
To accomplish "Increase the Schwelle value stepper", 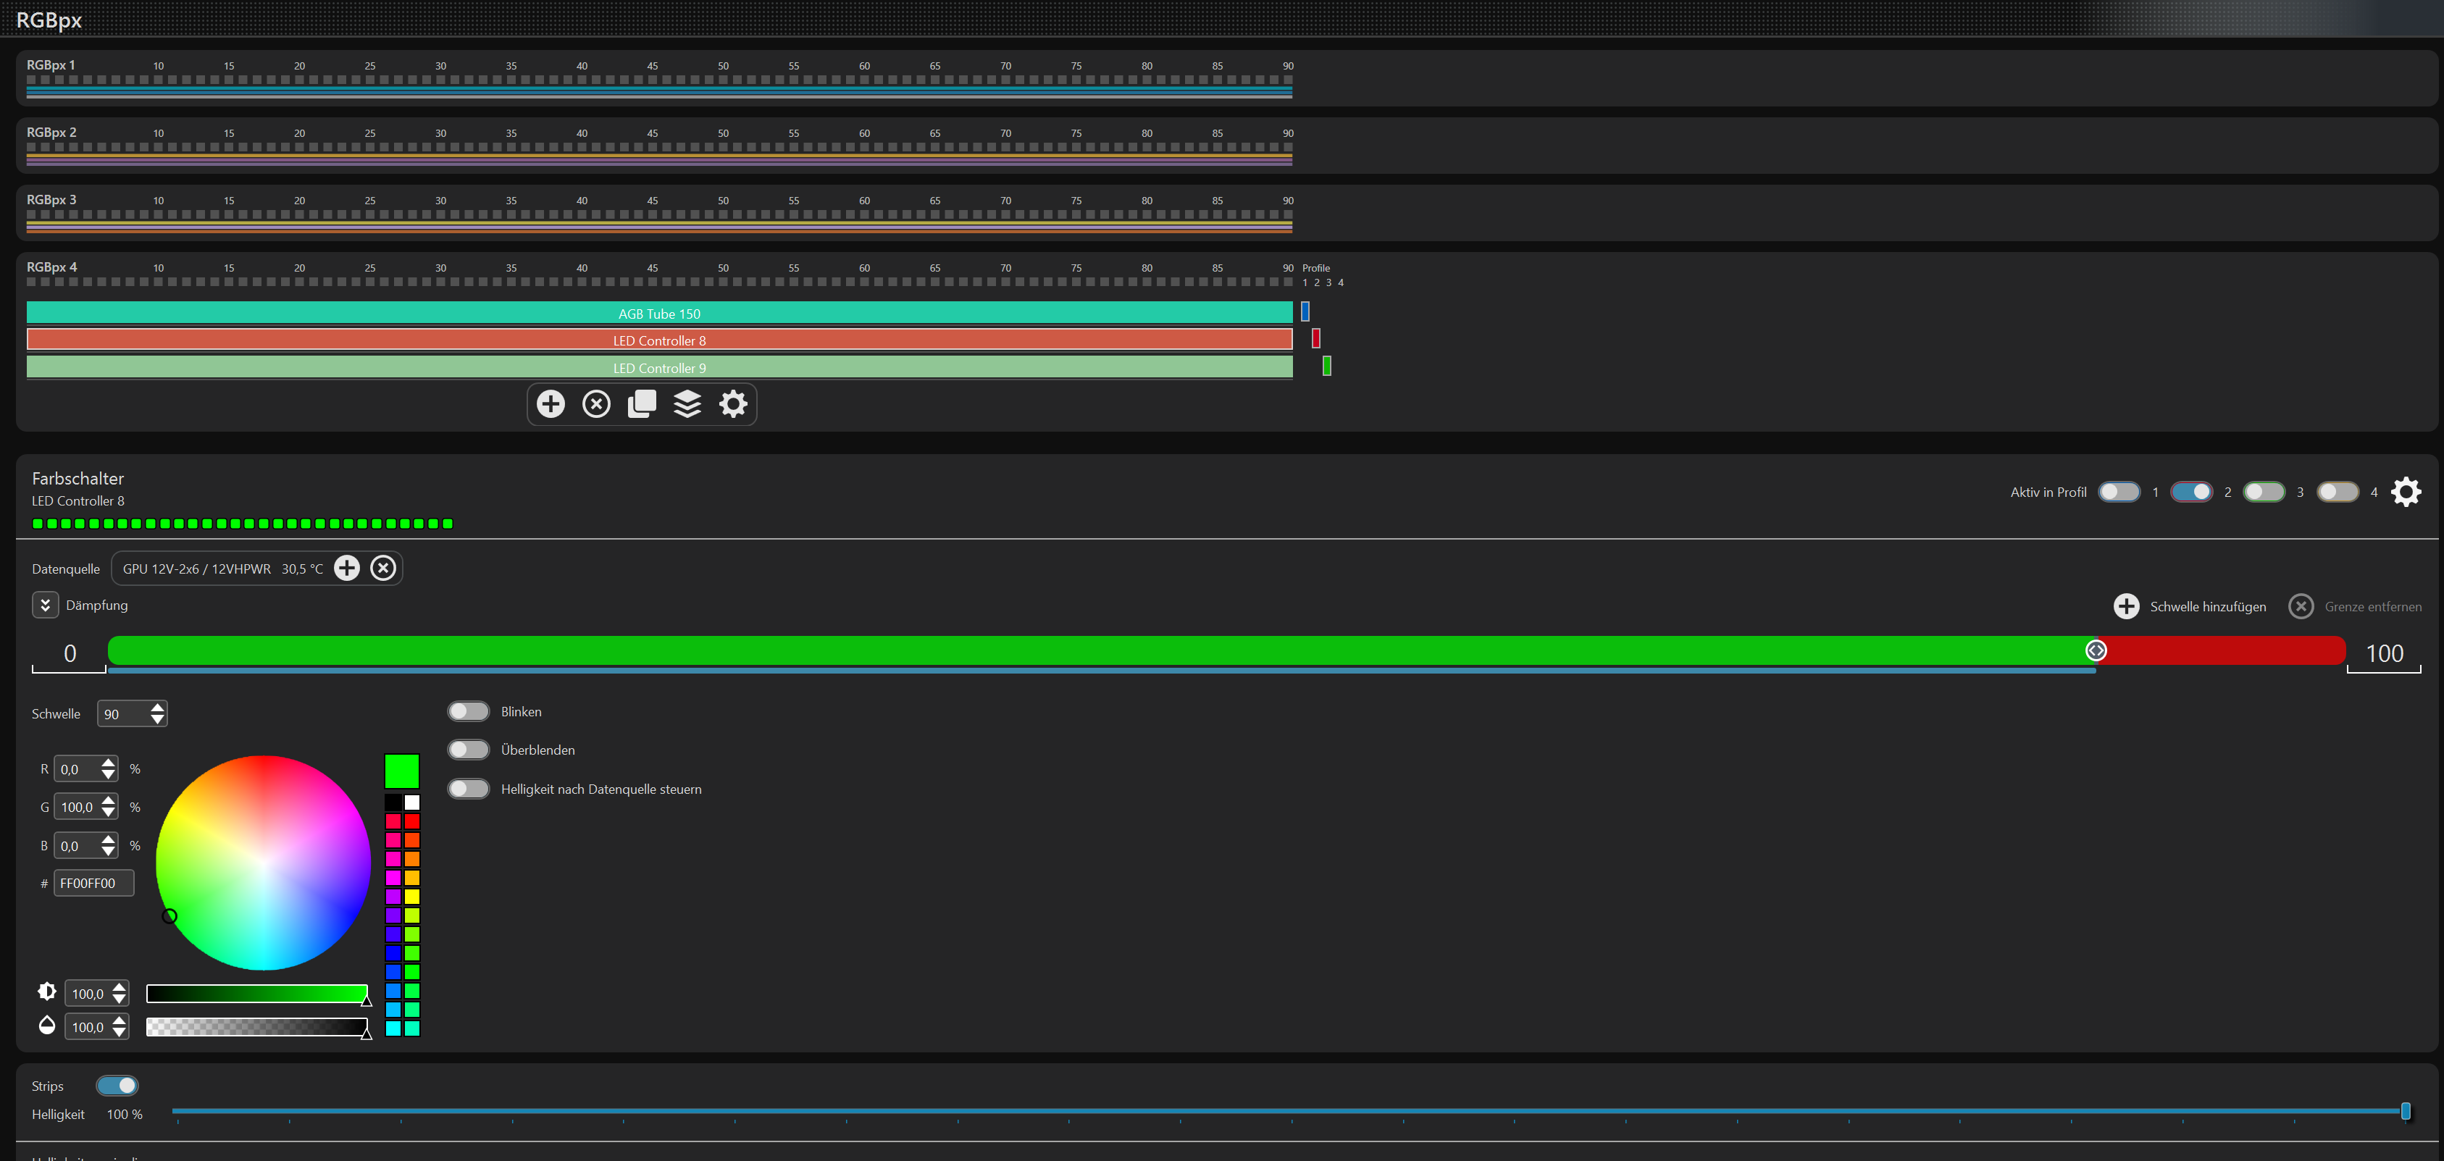I will tap(157, 707).
